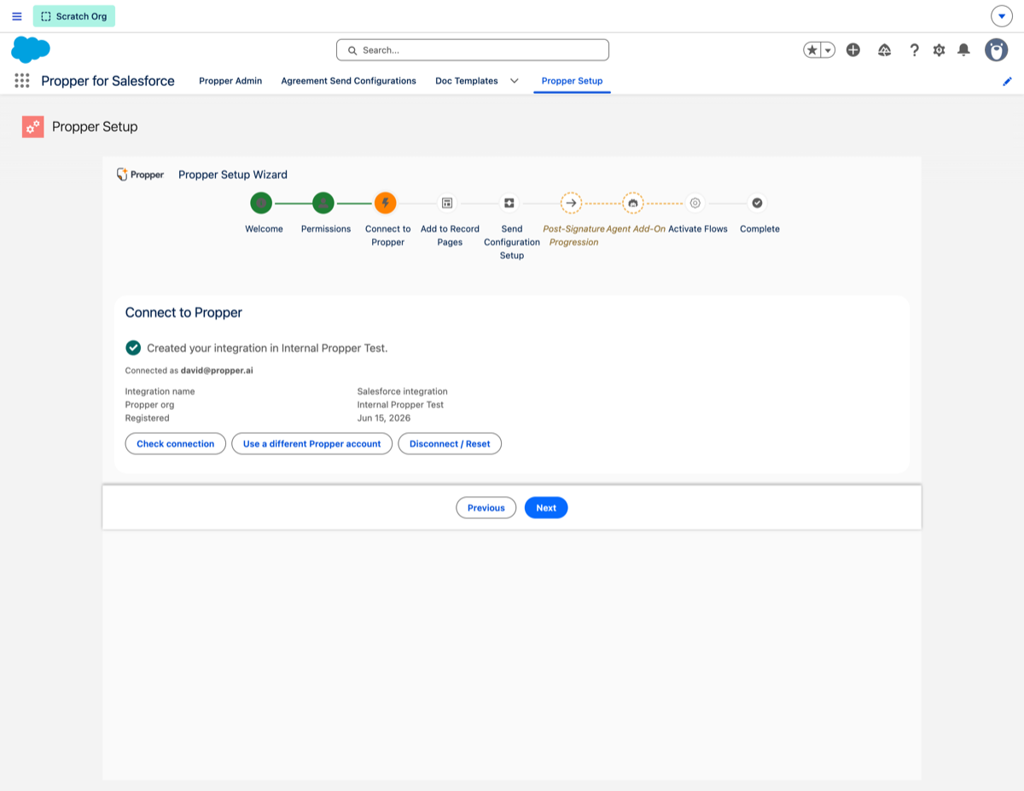Click the Propper logo in the wizard

coord(140,174)
